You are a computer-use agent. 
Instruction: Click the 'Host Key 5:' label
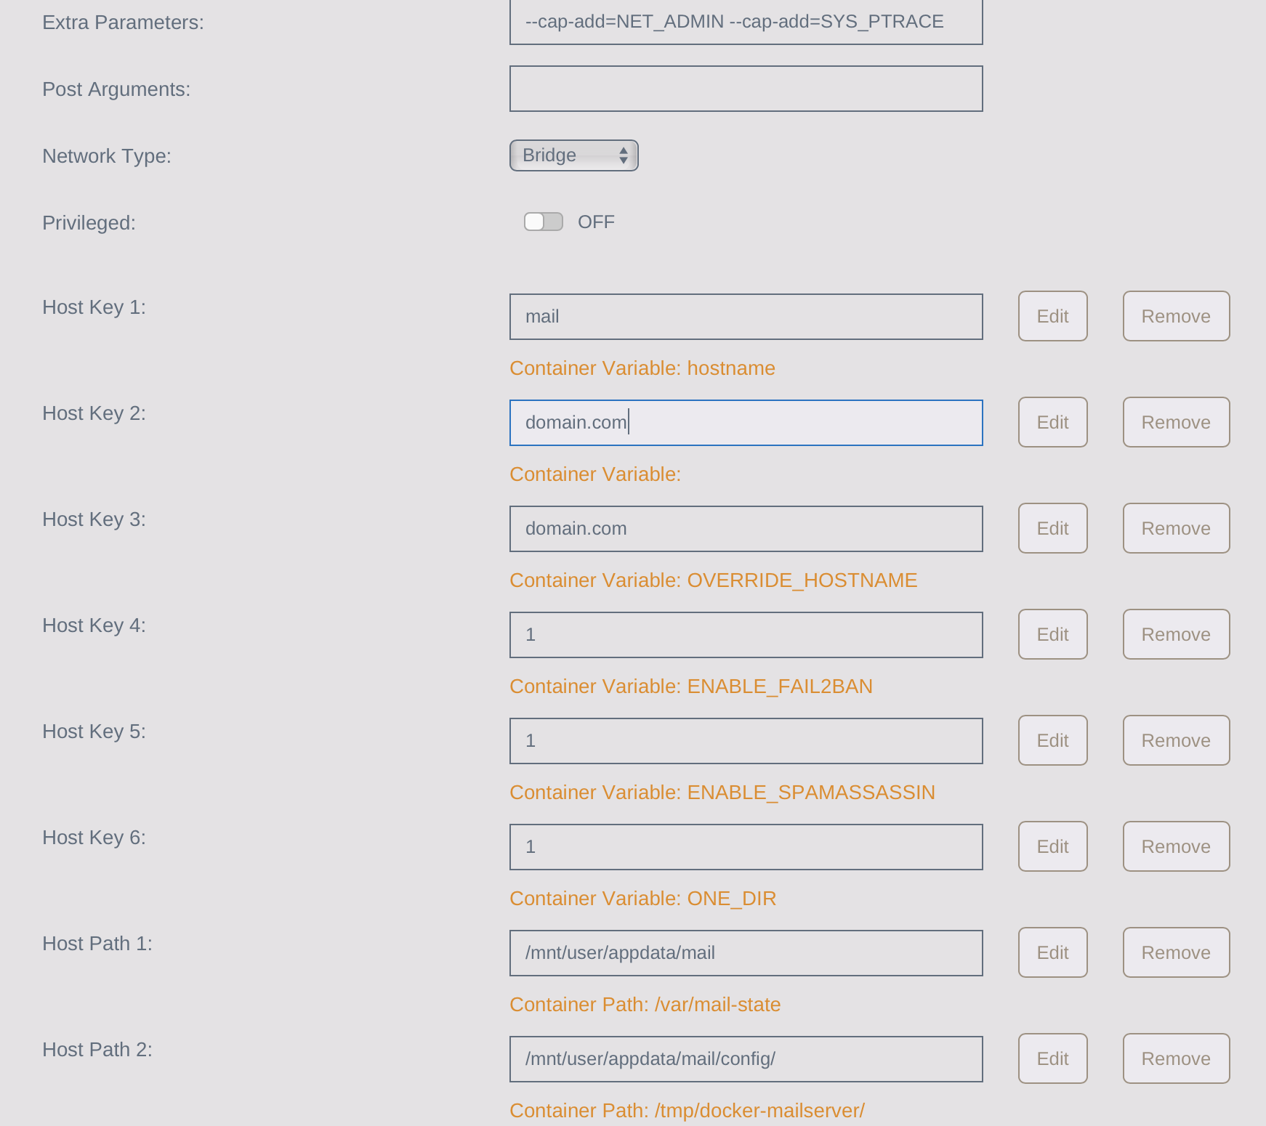[x=94, y=732]
